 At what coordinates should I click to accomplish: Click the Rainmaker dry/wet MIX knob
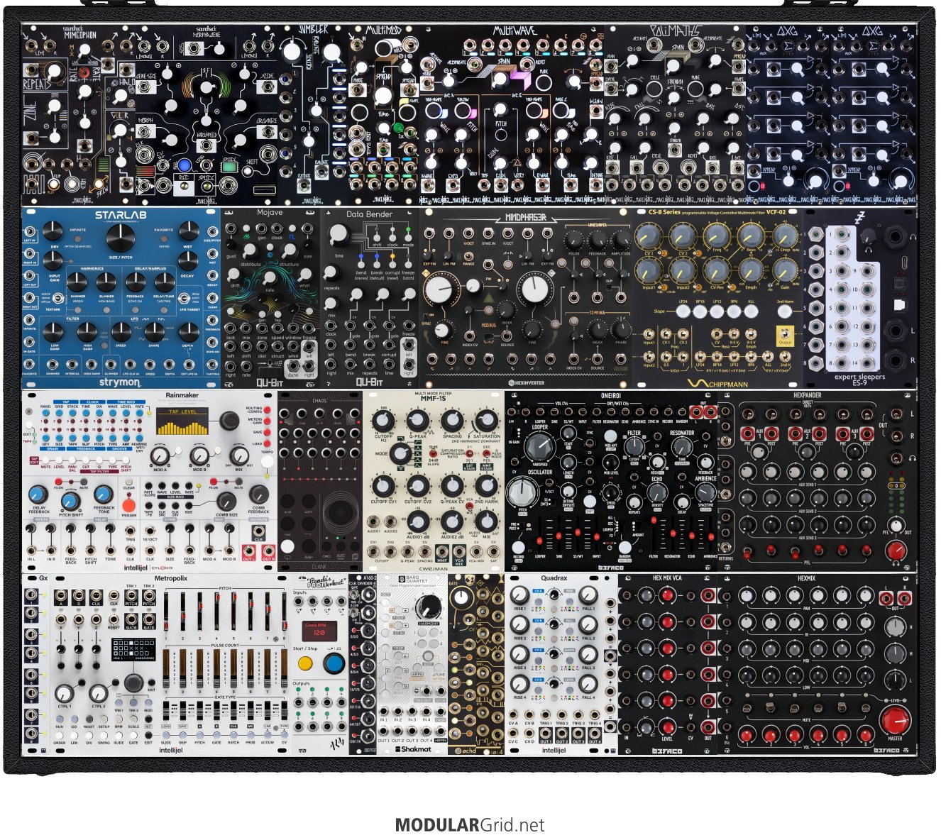pyautogui.click(x=238, y=456)
